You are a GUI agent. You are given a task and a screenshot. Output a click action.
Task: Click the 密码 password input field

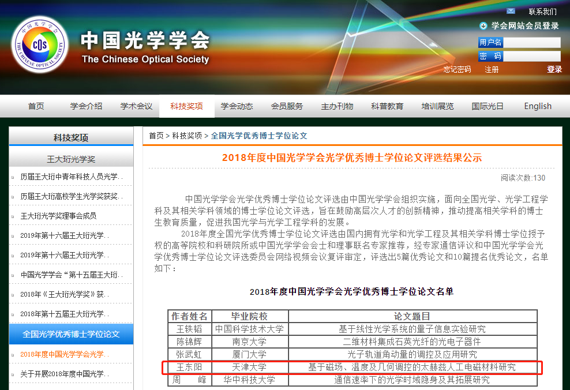click(531, 57)
